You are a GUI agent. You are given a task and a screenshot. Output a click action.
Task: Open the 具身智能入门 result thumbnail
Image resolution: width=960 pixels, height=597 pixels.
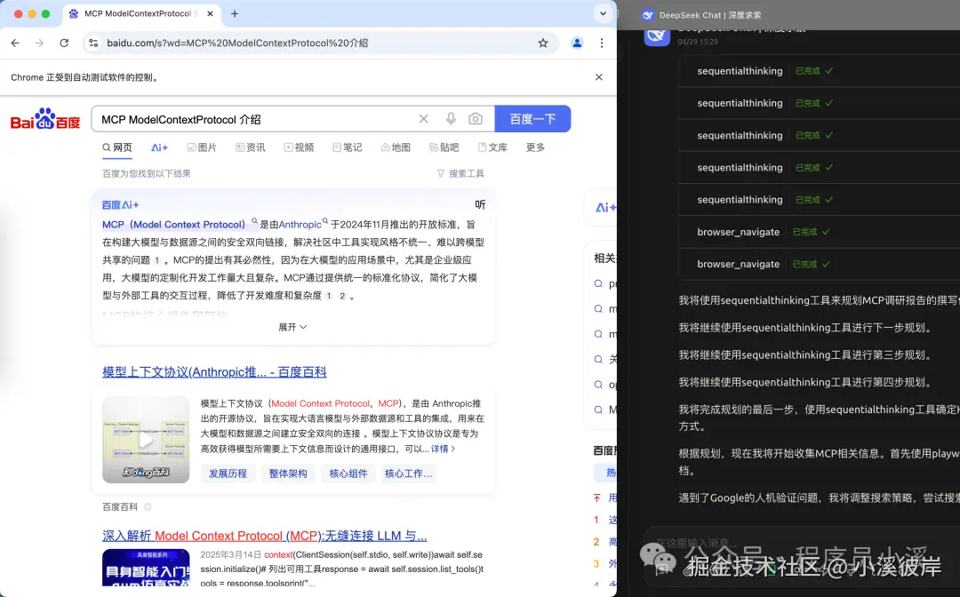pyautogui.click(x=146, y=568)
